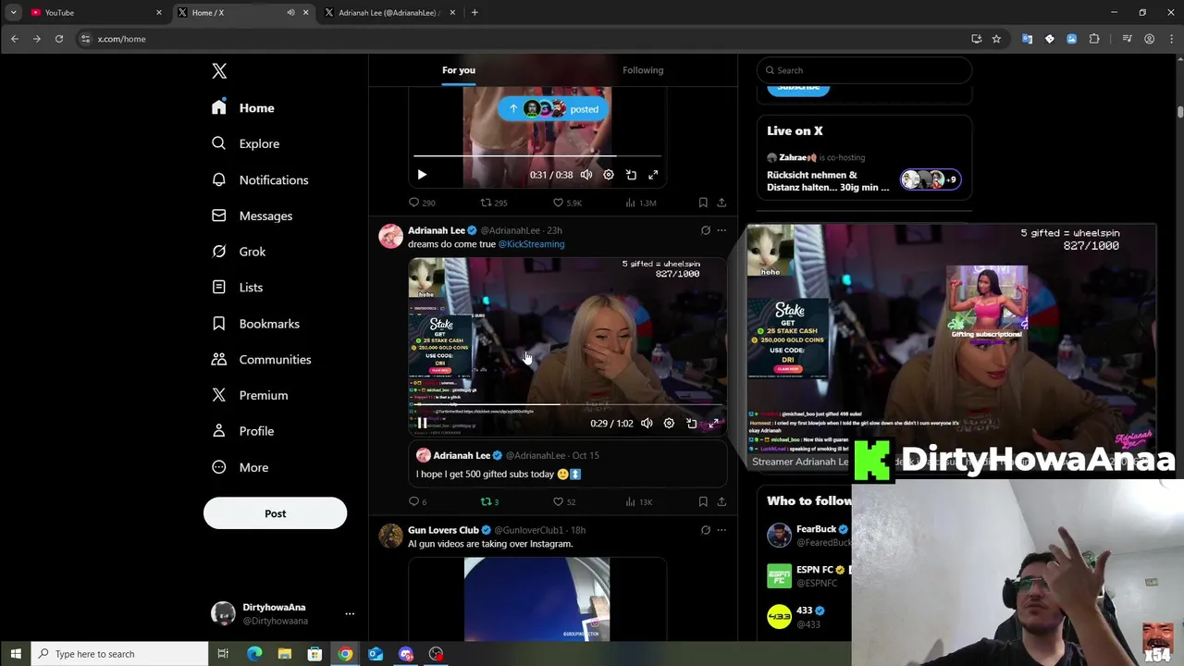
Task: Open Microsoft Edge from taskbar
Action: pyautogui.click(x=254, y=654)
